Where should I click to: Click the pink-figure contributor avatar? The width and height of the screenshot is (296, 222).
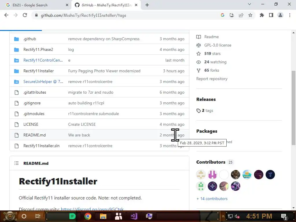coord(212,175)
